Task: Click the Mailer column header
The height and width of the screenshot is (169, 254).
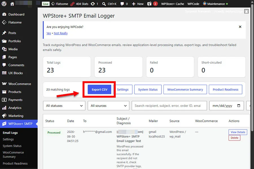Action: [x=153, y=121]
